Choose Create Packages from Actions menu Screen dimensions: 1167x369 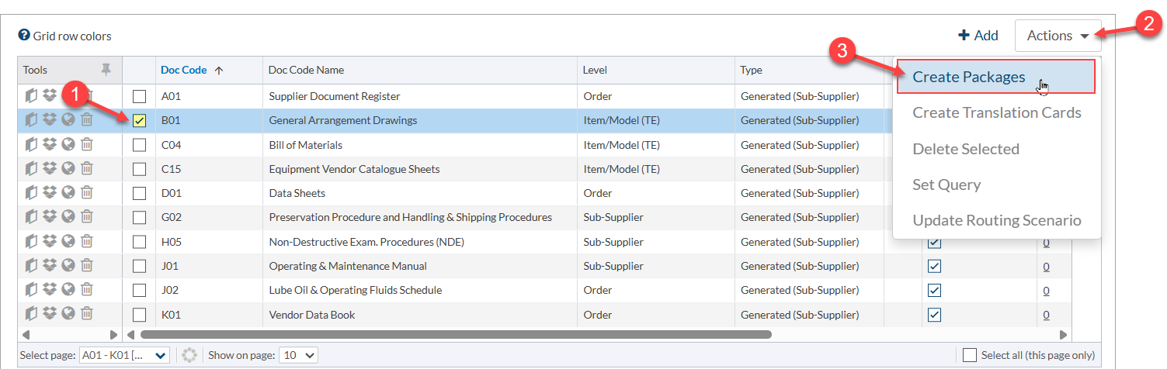[x=968, y=77]
